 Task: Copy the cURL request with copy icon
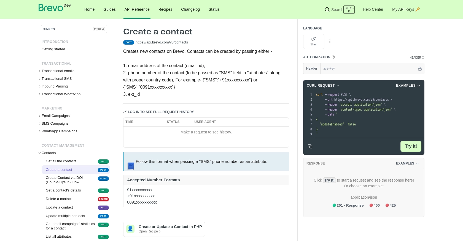click(310, 146)
